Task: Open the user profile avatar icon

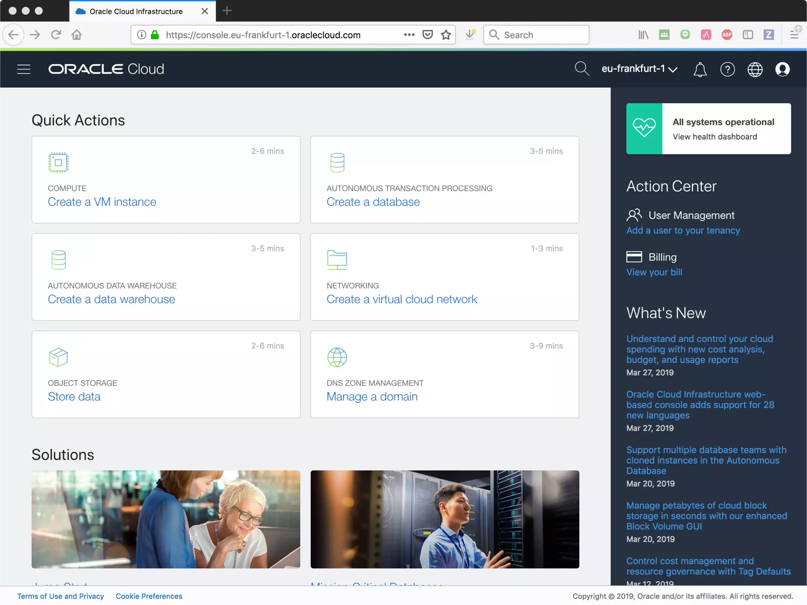Action: [782, 69]
